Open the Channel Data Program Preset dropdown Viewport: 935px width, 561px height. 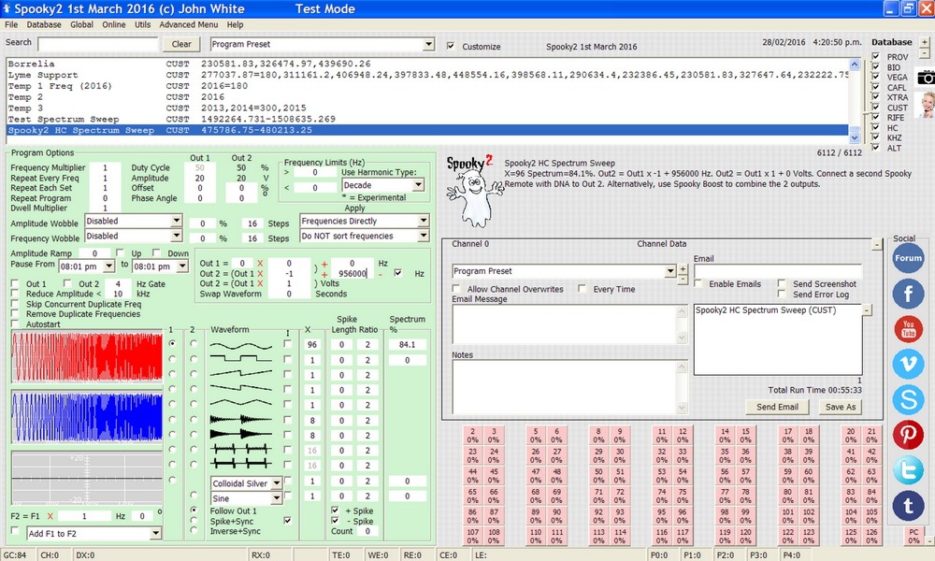pyautogui.click(x=670, y=271)
